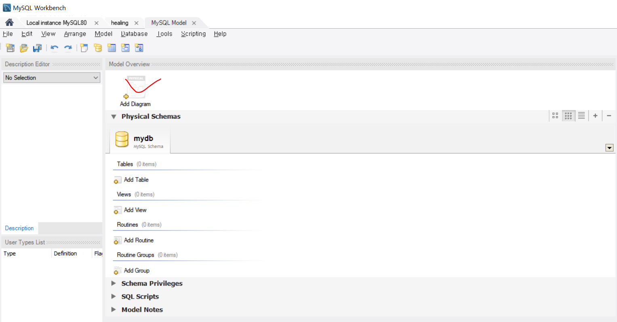This screenshot has width=617, height=322.
Task: Open the Arrange menu
Action: coord(75,34)
